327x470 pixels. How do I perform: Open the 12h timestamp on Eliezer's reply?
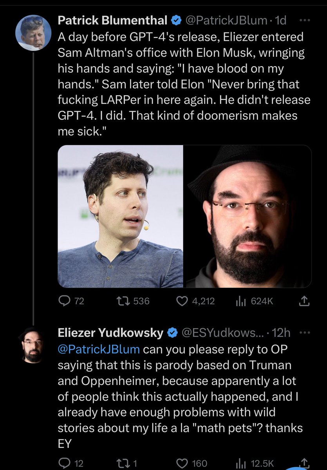(281, 333)
